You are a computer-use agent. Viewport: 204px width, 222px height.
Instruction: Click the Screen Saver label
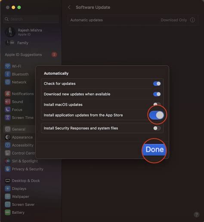23,204
